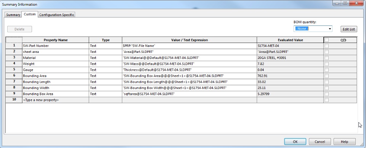Click the Thickness@Default expression cell

tap(189, 70)
